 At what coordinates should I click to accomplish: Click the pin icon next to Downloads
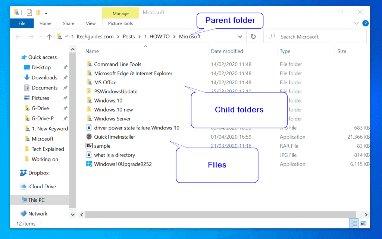[65, 78]
